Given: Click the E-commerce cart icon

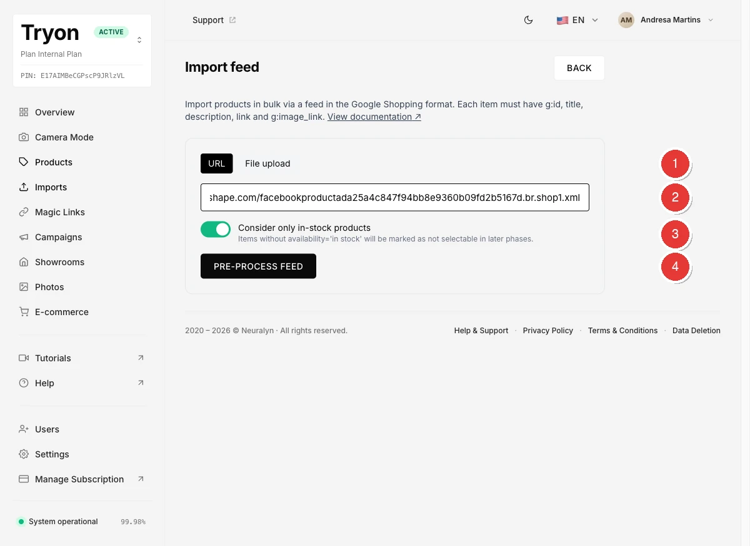Looking at the screenshot, I should click(24, 312).
